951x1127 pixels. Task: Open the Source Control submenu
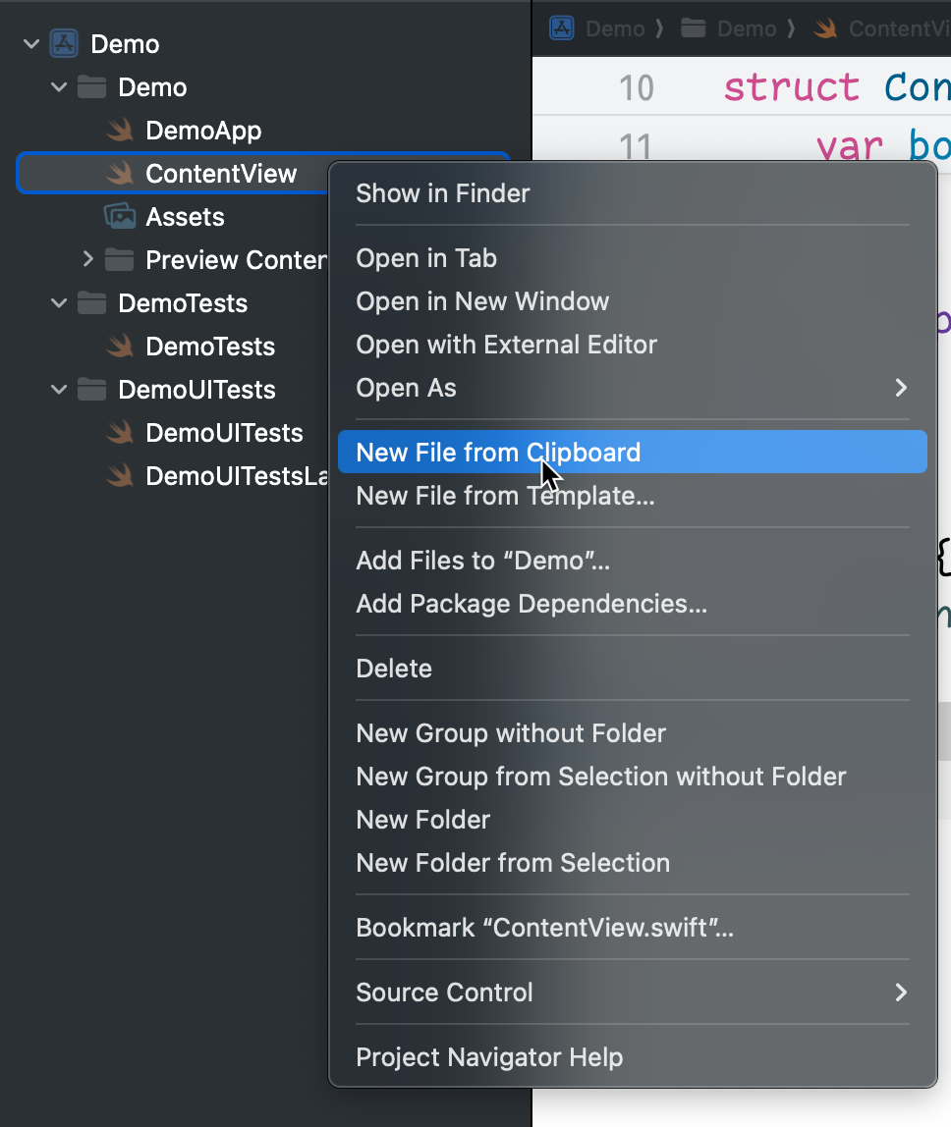point(444,992)
